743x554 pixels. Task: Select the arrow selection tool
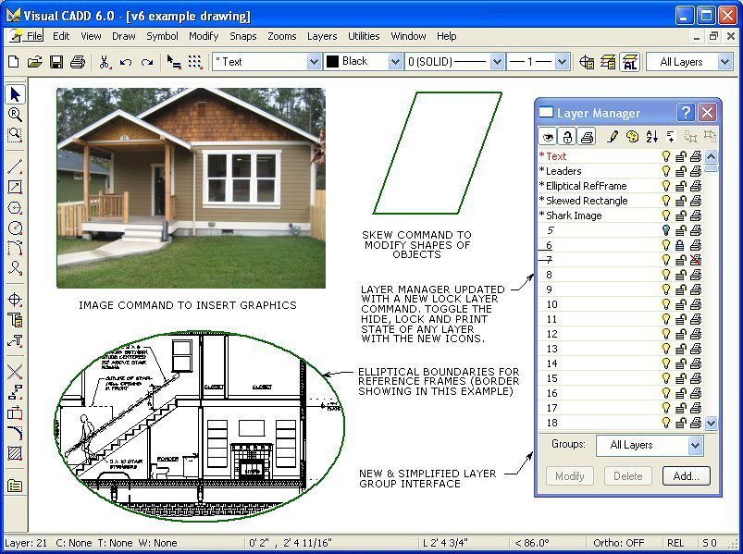[x=15, y=94]
